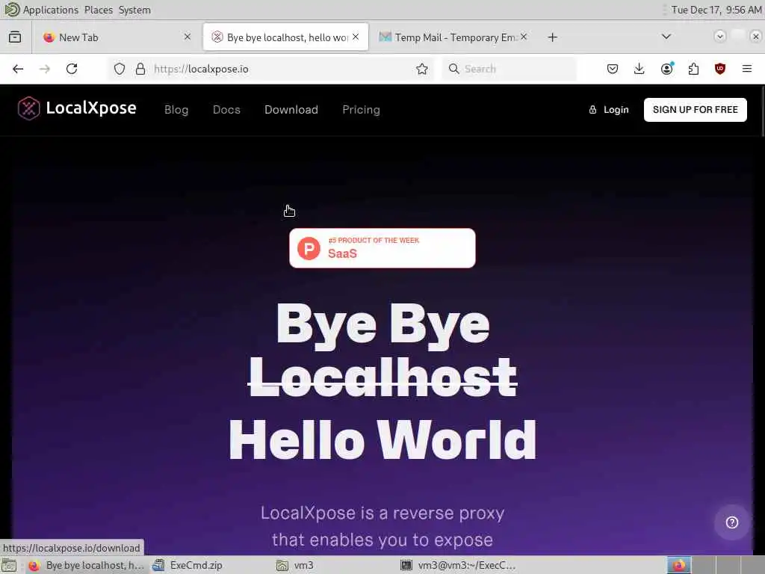The height and width of the screenshot is (574, 765).
Task: Open the Firefox View icon
Action: tap(15, 37)
